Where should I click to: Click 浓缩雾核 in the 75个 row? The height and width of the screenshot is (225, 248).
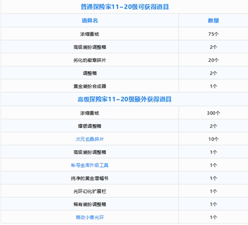click(x=90, y=34)
